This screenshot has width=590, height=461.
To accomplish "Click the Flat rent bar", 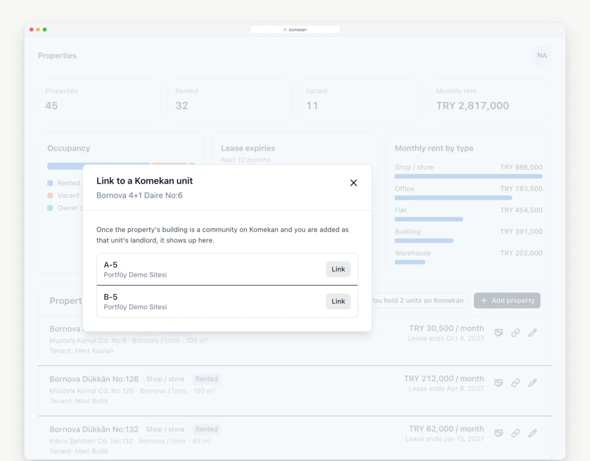I will coord(429,219).
